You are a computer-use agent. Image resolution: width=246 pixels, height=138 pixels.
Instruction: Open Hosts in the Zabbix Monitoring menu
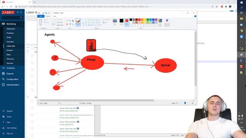point(9,38)
